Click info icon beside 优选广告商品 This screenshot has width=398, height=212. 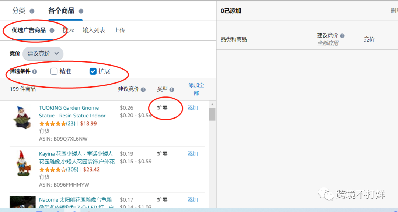click(52, 31)
